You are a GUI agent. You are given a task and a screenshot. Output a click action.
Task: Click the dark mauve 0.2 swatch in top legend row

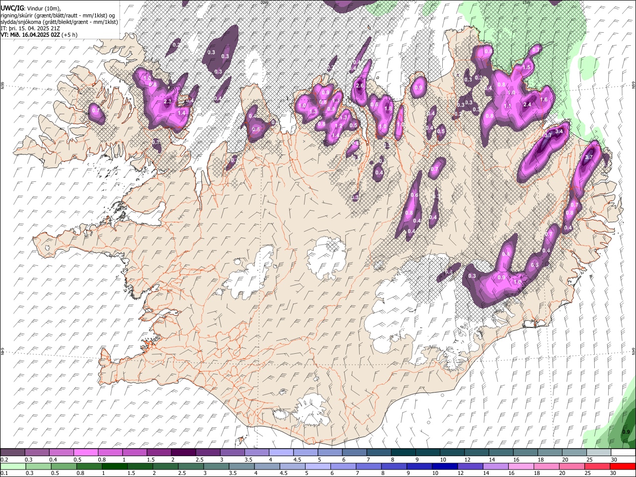pos(13,453)
